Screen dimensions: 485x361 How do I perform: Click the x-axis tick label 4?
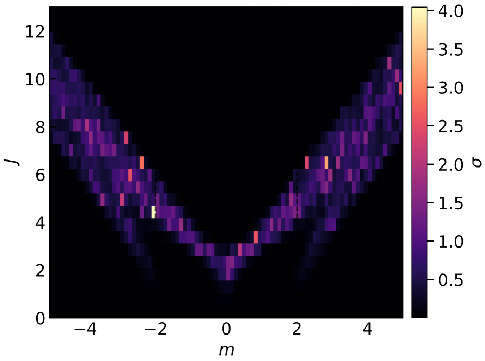coord(367,329)
